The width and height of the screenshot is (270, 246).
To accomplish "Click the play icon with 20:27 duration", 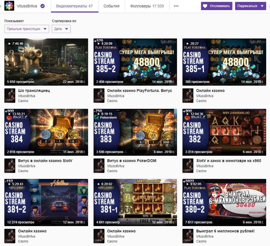I will 188,44.
